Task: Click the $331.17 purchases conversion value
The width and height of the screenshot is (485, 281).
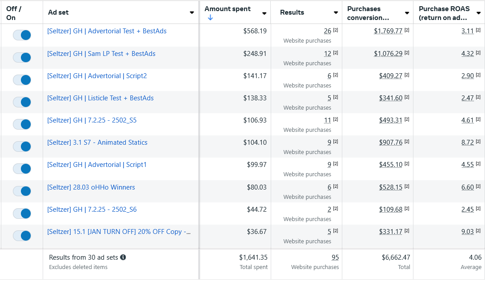Action: 391,232
